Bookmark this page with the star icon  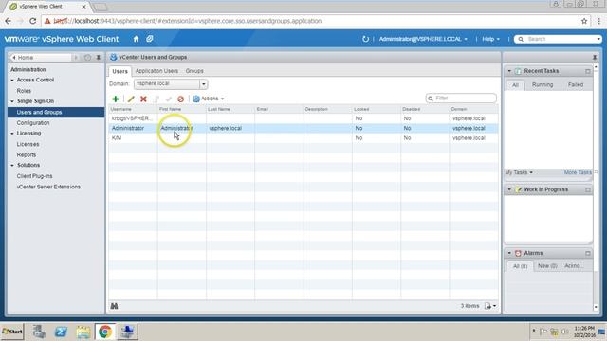point(584,21)
